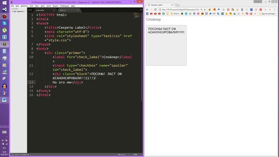Open Preferences menu in Sublime Text
This screenshot has height=157, width=279.
65,6
